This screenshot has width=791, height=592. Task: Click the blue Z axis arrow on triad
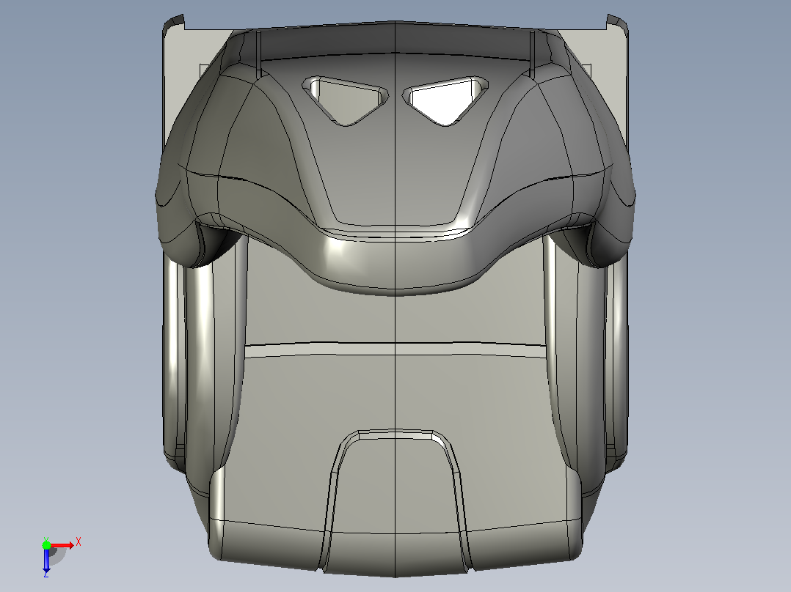(x=46, y=560)
